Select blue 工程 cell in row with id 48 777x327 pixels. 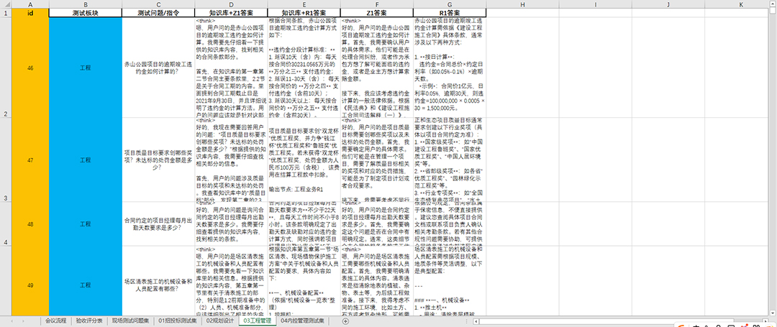tap(84, 224)
